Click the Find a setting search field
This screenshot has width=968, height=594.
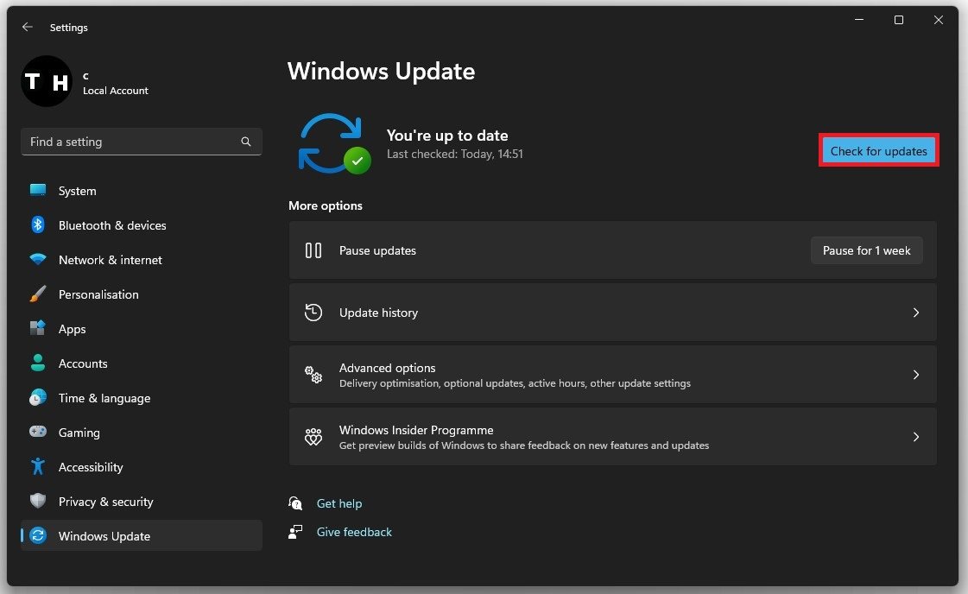pos(130,142)
